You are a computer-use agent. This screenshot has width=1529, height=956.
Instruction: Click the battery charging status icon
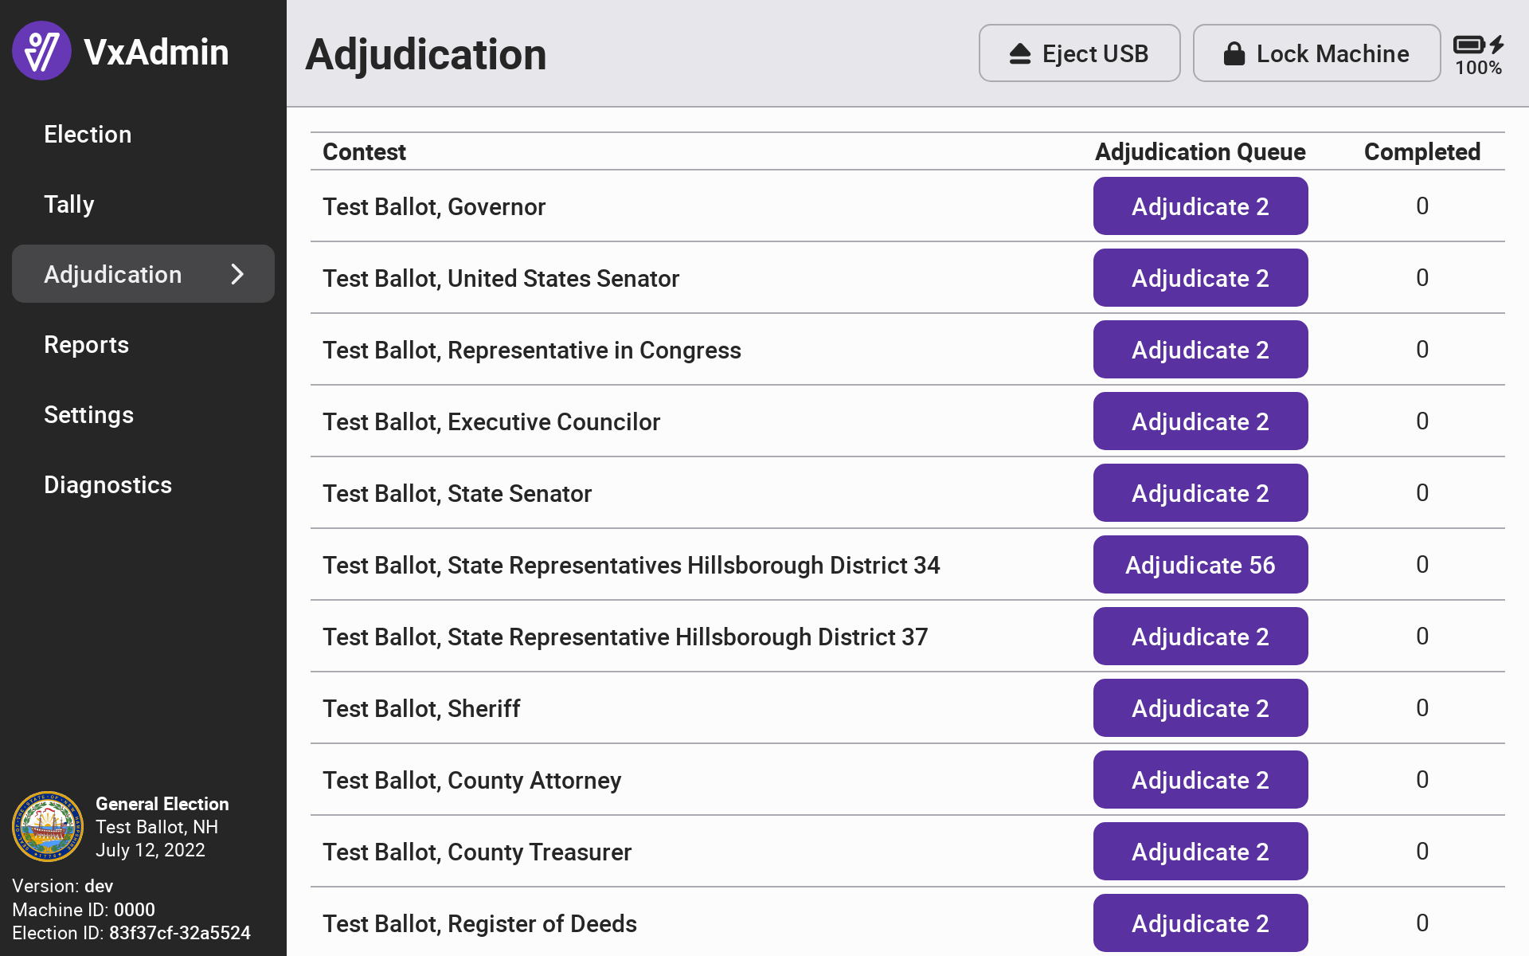click(1478, 45)
